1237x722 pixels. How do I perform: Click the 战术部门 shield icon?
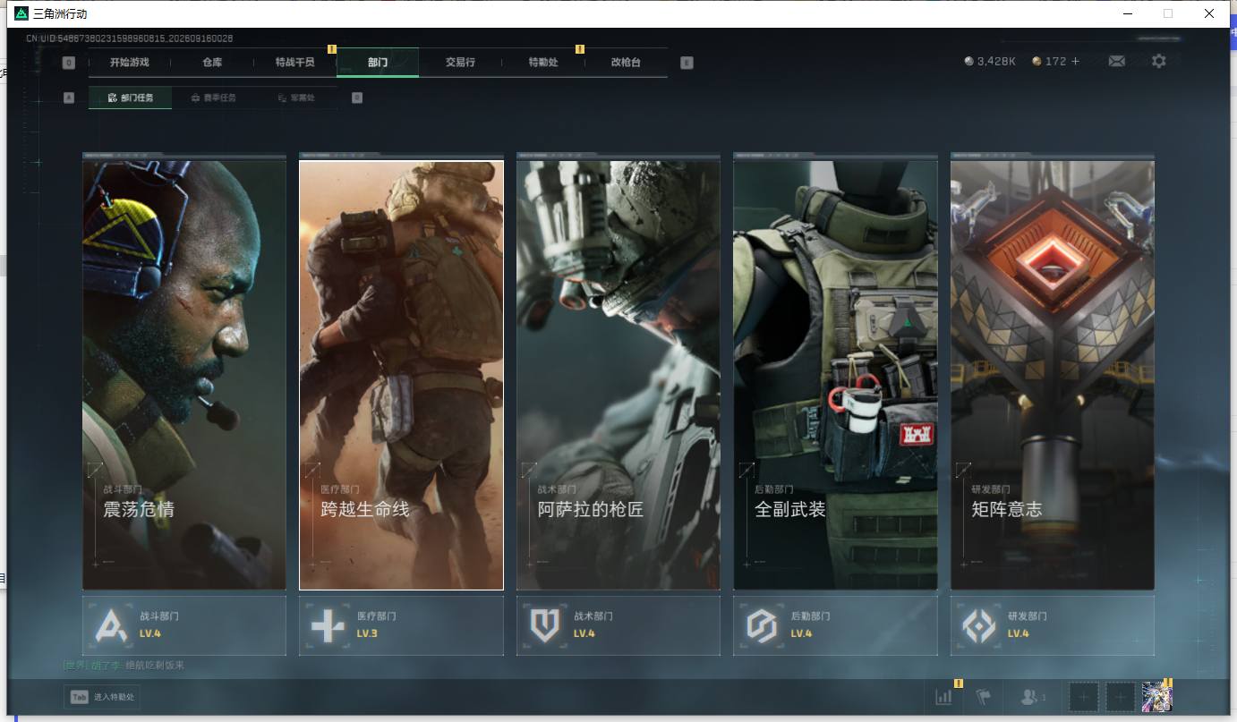[x=544, y=625]
